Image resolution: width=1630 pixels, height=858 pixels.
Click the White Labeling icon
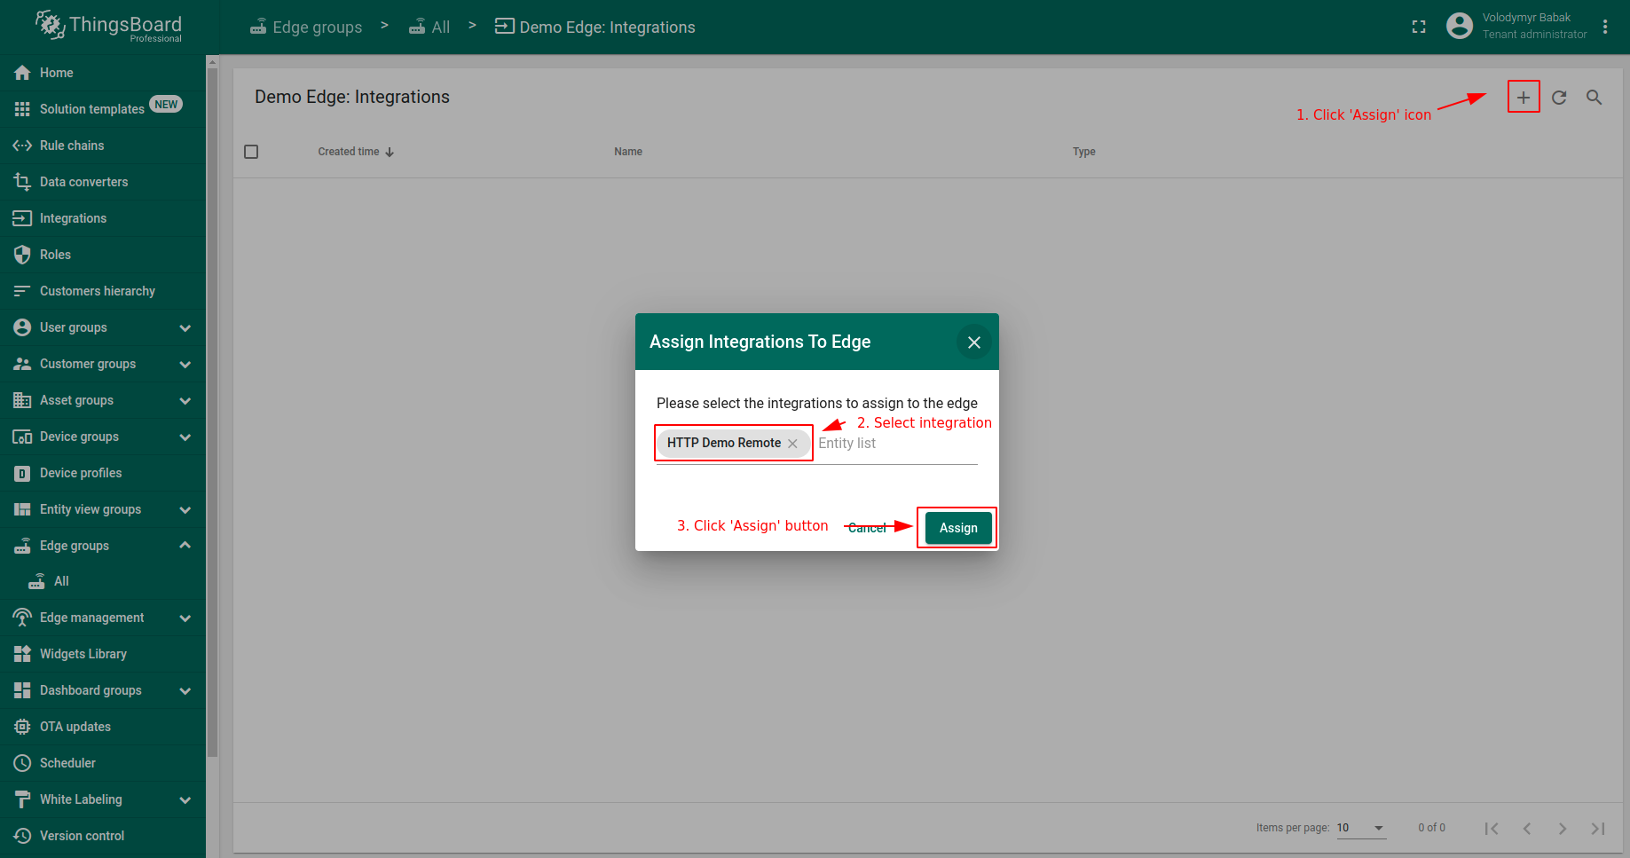pyautogui.click(x=22, y=799)
